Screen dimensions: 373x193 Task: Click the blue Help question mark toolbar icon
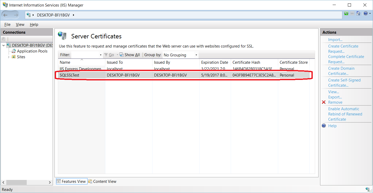[365, 14]
